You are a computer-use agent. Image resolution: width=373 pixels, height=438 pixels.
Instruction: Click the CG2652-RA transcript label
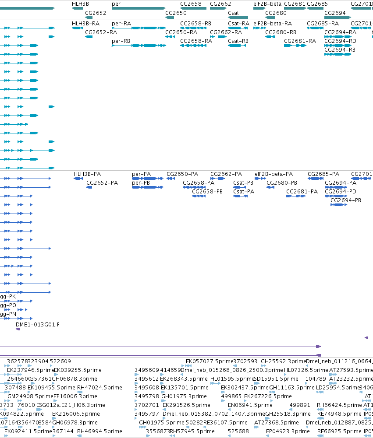click(101, 32)
